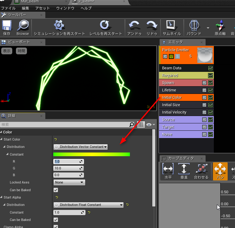Open the 編集 menu
The width and height of the screenshot is (235, 228).
click(25, 8)
